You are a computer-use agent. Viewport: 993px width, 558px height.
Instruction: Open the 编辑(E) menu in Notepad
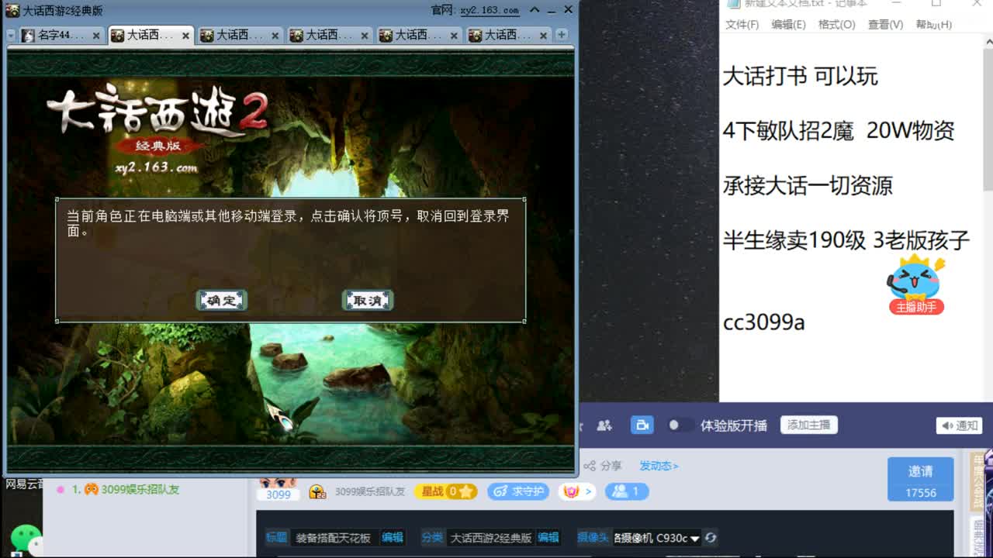pyautogui.click(x=788, y=24)
